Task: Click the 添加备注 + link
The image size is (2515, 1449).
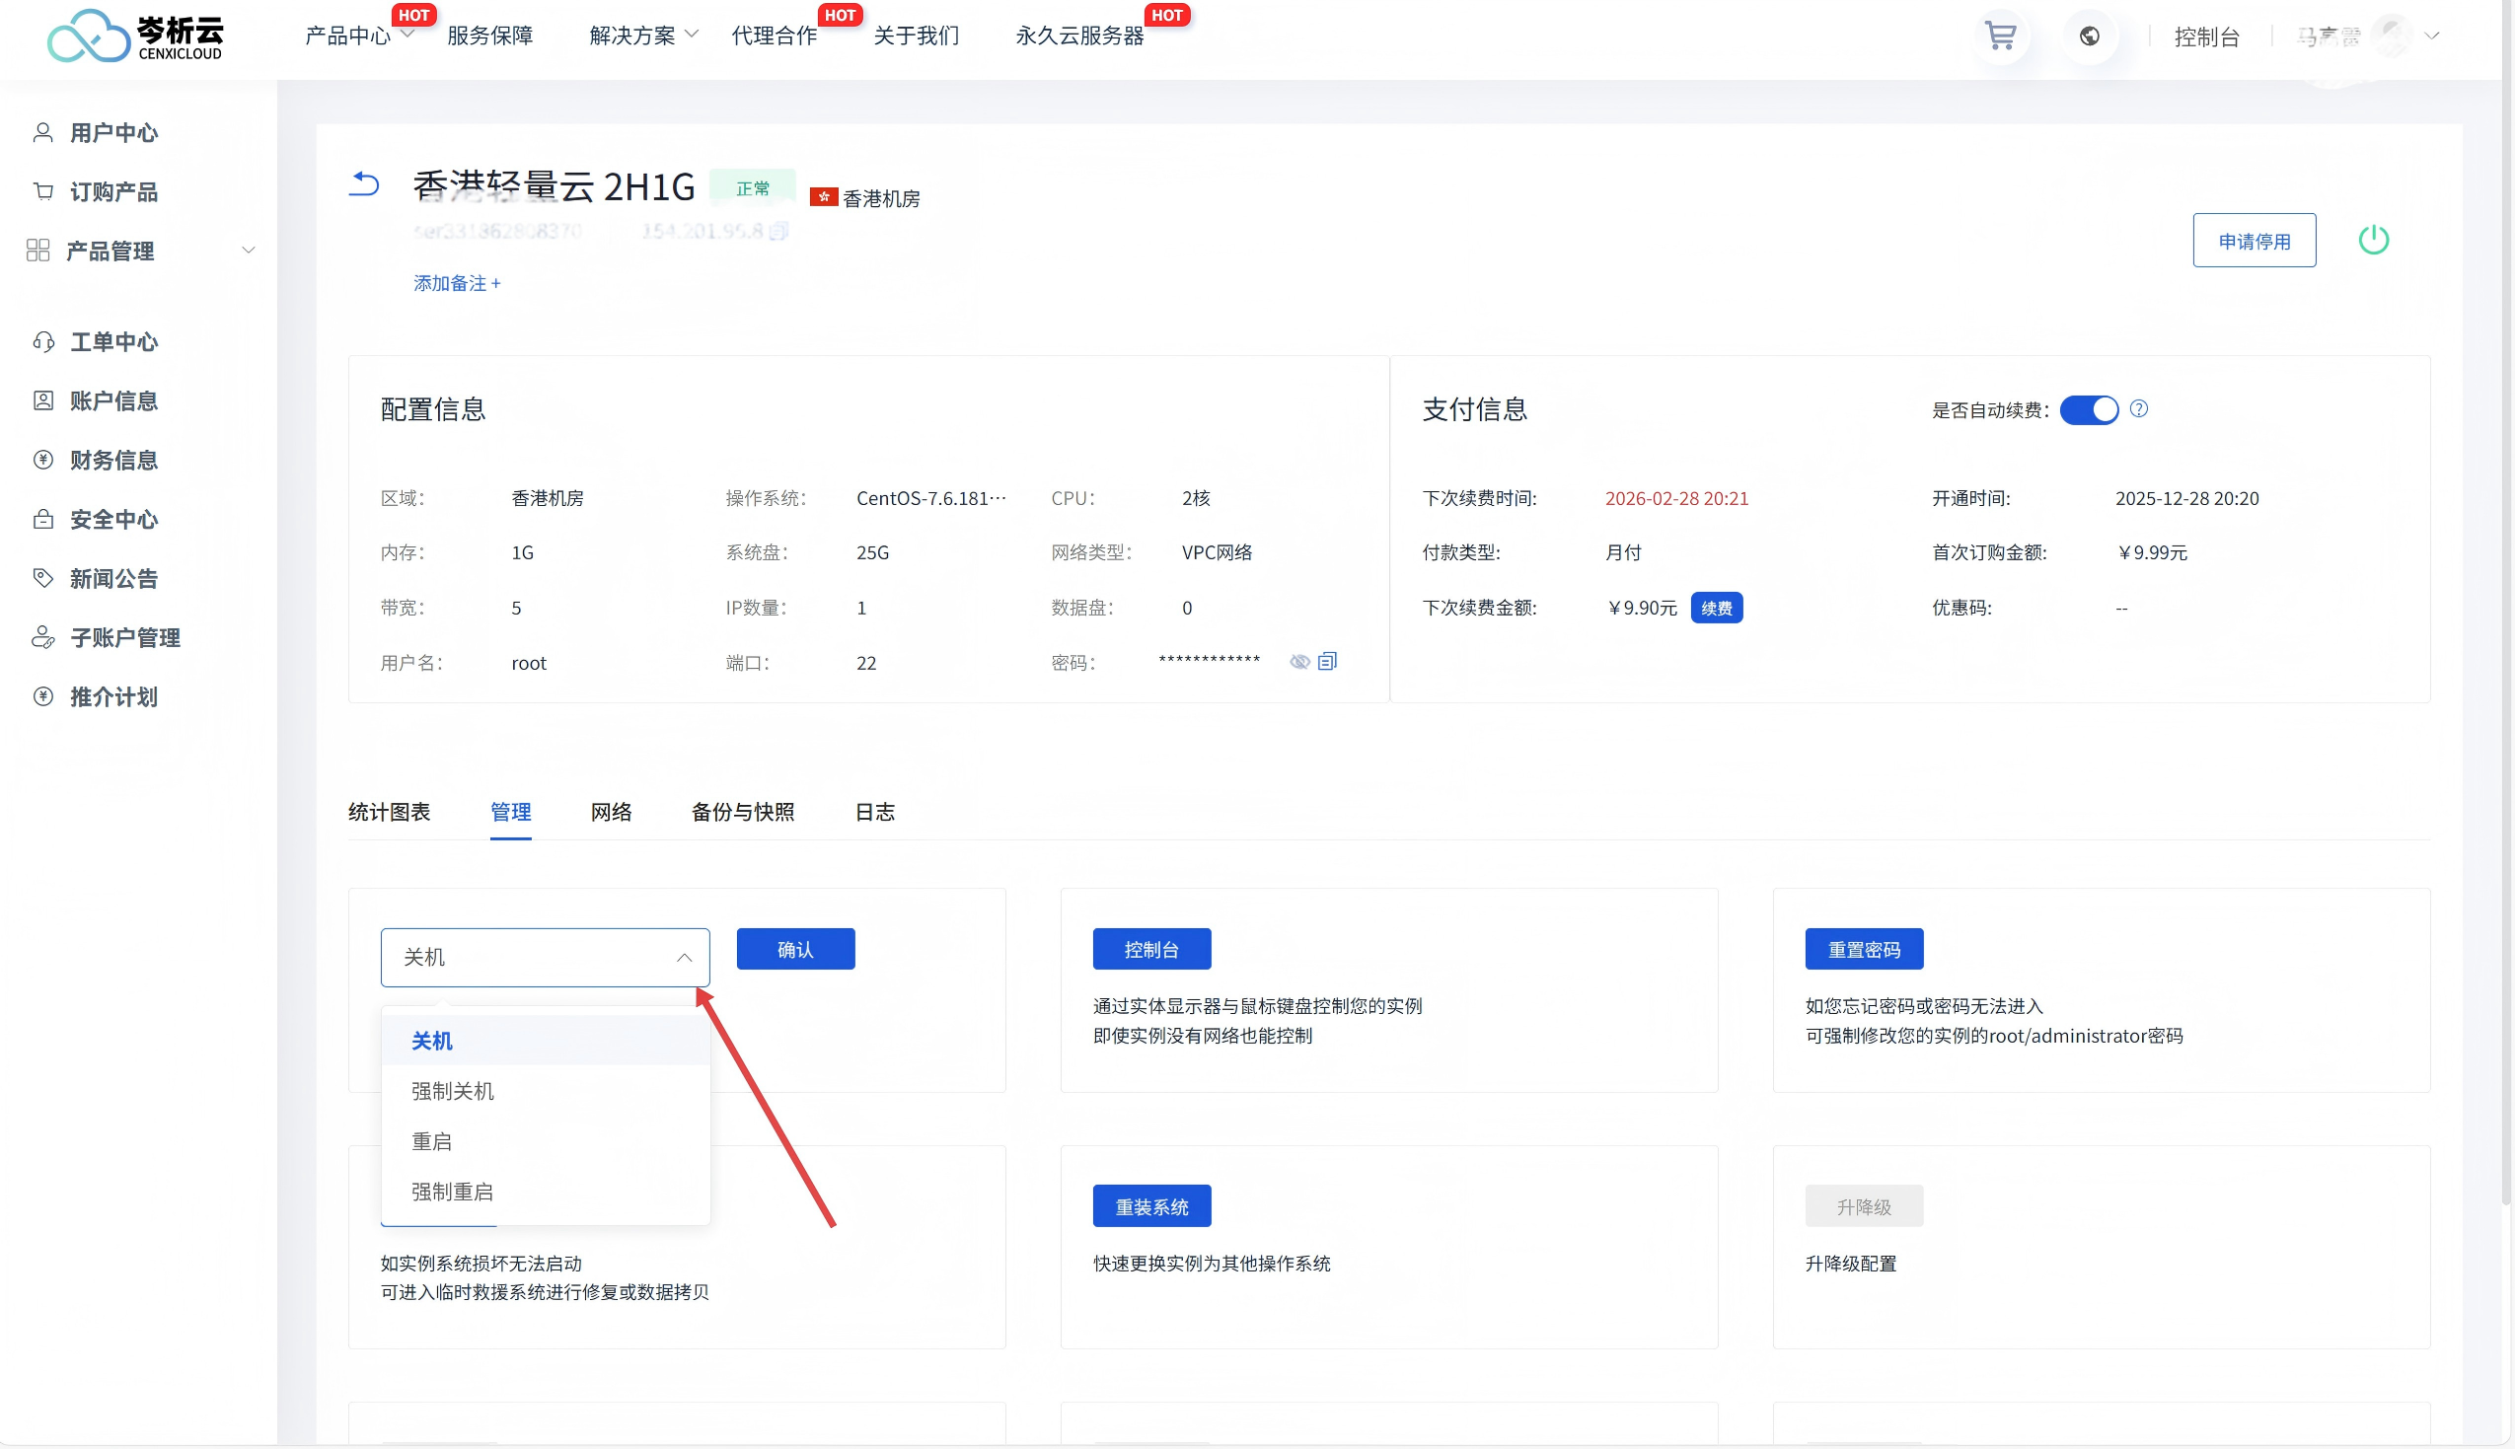Action: (x=457, y=284)
